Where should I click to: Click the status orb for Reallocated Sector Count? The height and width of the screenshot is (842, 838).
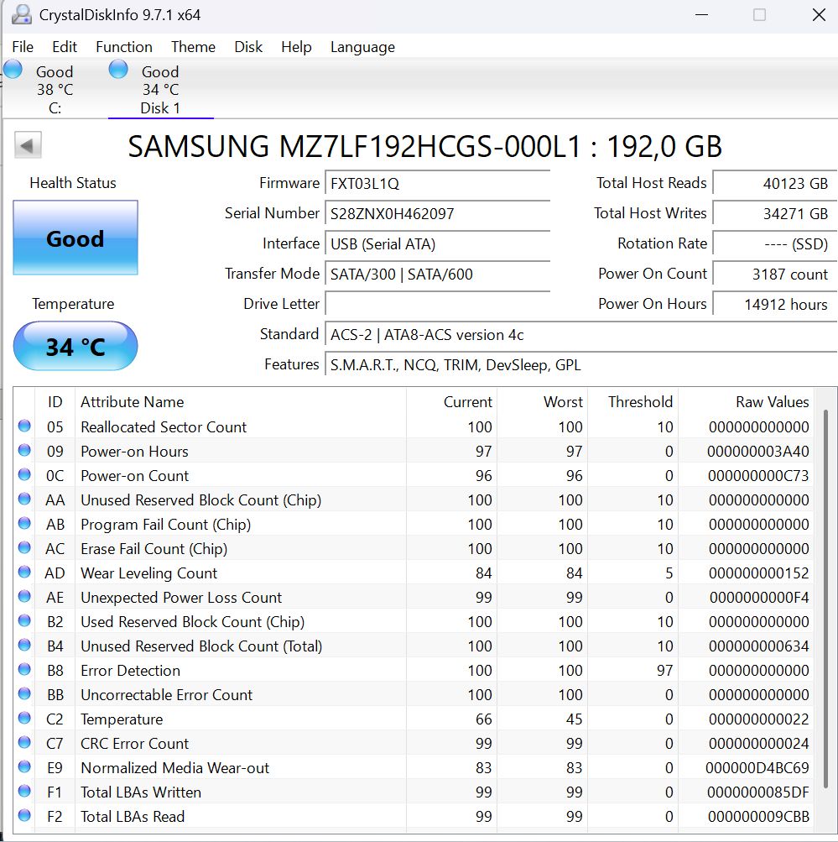(24, 426)
